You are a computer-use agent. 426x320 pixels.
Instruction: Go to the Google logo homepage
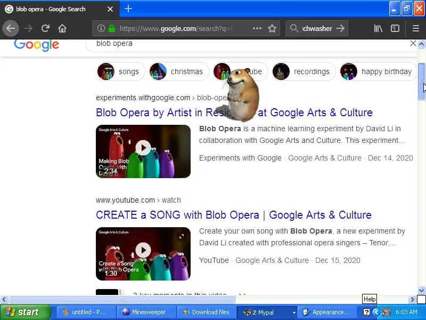pos(36,45)
